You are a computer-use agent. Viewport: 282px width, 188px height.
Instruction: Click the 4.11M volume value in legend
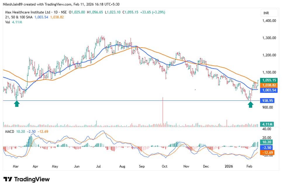pyautogui.click(x=17, y=22)
